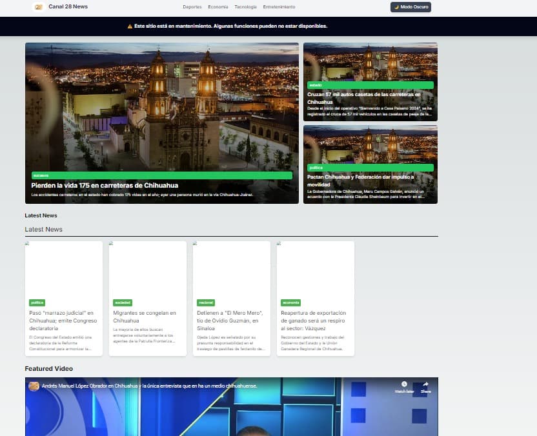Click the 'economía' tag on the Vázquez article

[x=290, y=302]
